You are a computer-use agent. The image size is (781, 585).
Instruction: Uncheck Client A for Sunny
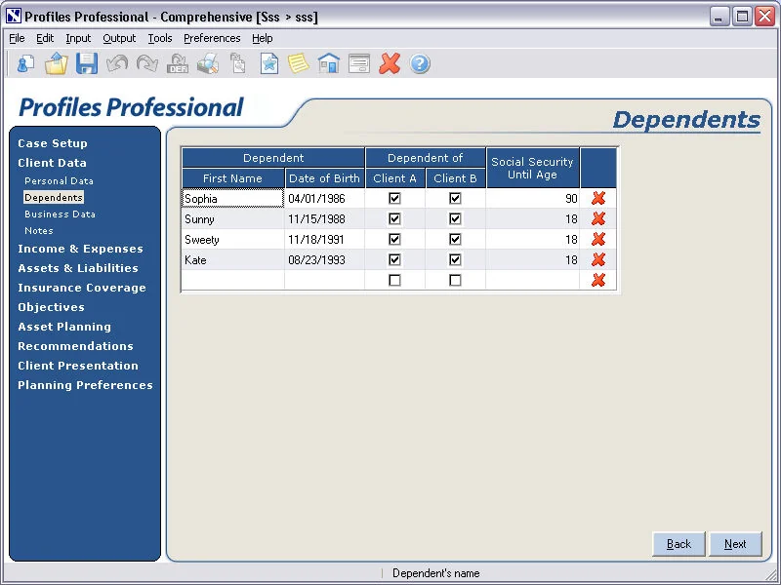394,218
